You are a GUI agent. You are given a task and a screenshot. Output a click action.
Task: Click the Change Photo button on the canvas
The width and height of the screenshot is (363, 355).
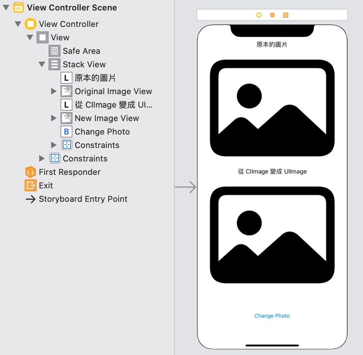click(272, 316)
